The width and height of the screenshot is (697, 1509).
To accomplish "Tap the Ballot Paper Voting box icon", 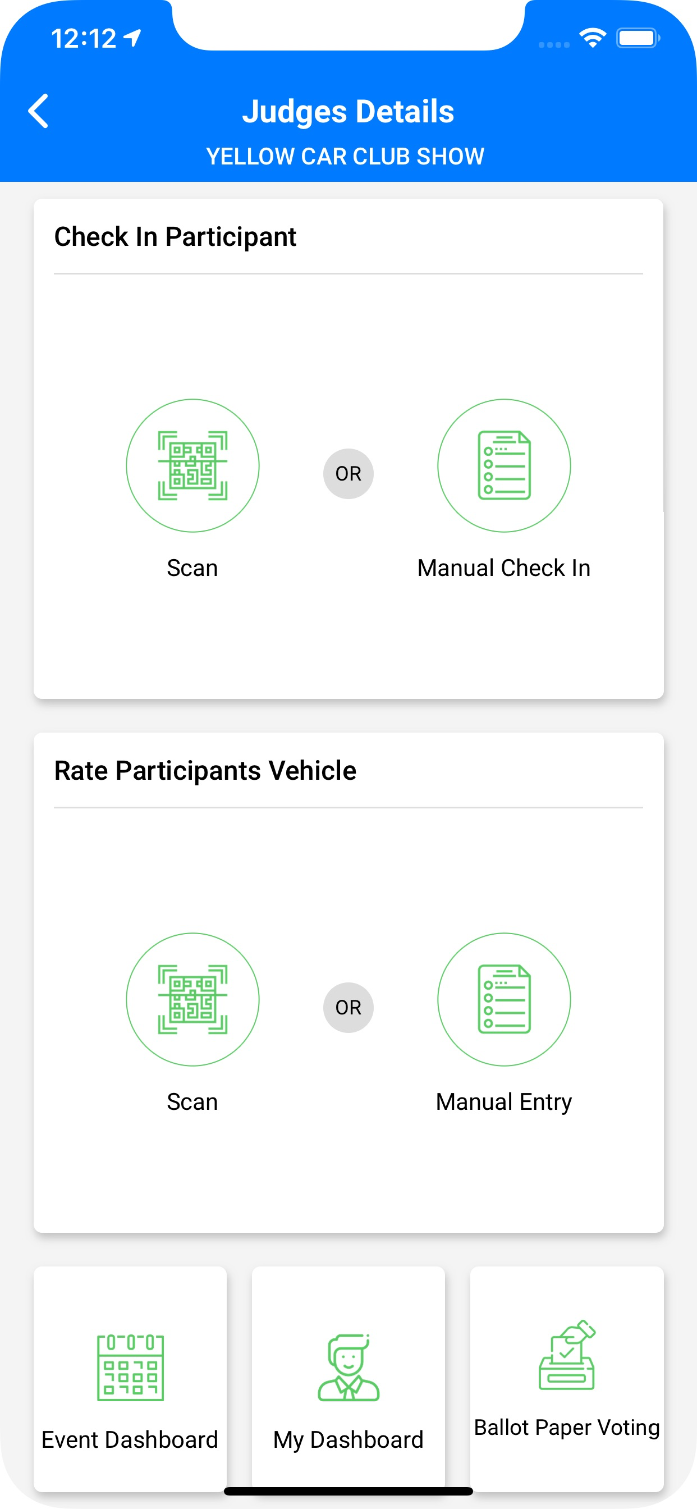I will point(567,1355).
